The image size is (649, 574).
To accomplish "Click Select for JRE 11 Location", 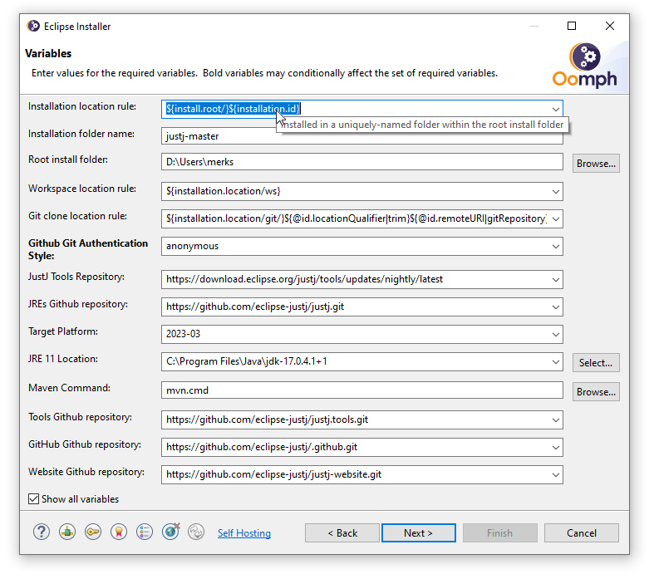I will point(596,362).
